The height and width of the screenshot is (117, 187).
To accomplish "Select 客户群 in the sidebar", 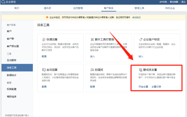I will click(11, 38).
